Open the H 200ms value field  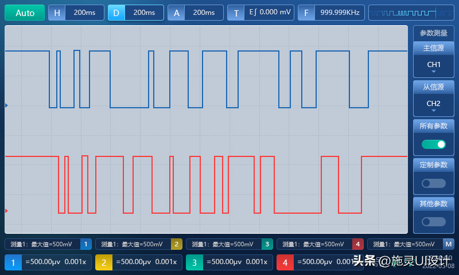(84, 13)
